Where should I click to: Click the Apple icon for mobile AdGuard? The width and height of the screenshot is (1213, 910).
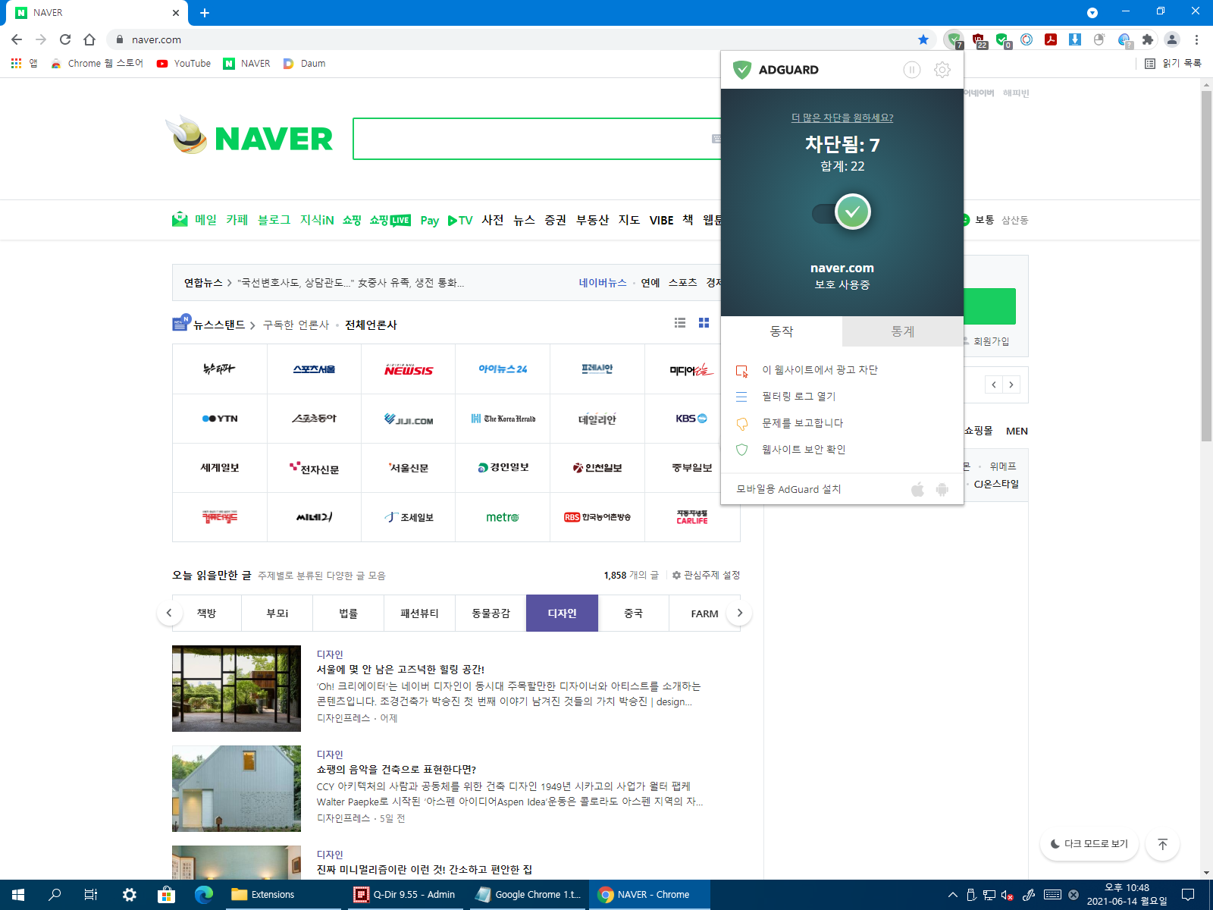coord(917,489)
